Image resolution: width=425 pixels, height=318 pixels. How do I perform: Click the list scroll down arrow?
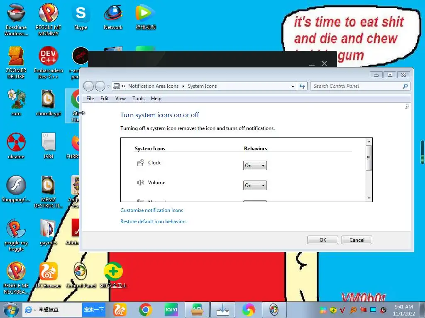(x=369, y=198)
